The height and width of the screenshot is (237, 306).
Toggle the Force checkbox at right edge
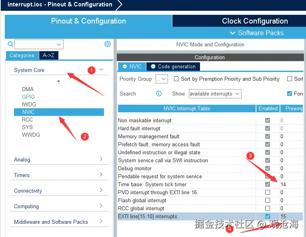pyautogui.click(x=290, y=94)
